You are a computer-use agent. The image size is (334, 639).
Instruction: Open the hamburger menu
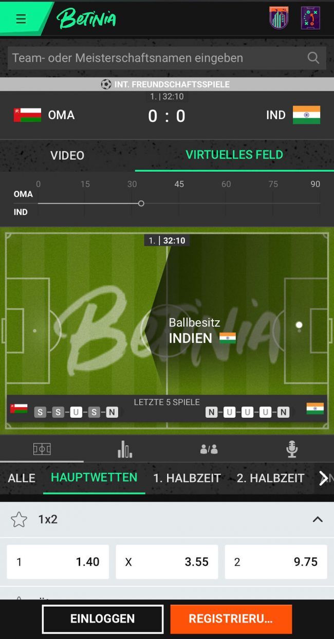(21, 19)
